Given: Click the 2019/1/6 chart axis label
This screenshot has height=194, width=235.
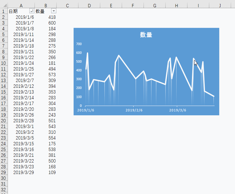Looking at the screenshot, I should pos(86,110).
